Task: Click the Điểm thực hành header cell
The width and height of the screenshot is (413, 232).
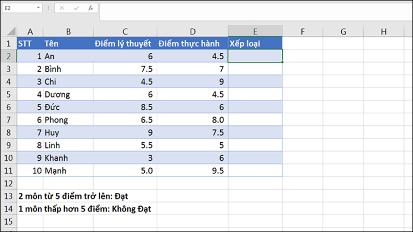Action: tap(192, 43)
